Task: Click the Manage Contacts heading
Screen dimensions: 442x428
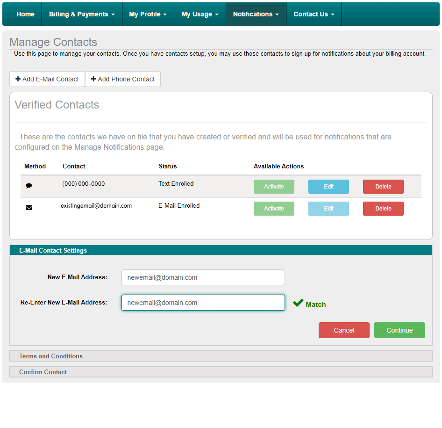Action: coord(53,42)
